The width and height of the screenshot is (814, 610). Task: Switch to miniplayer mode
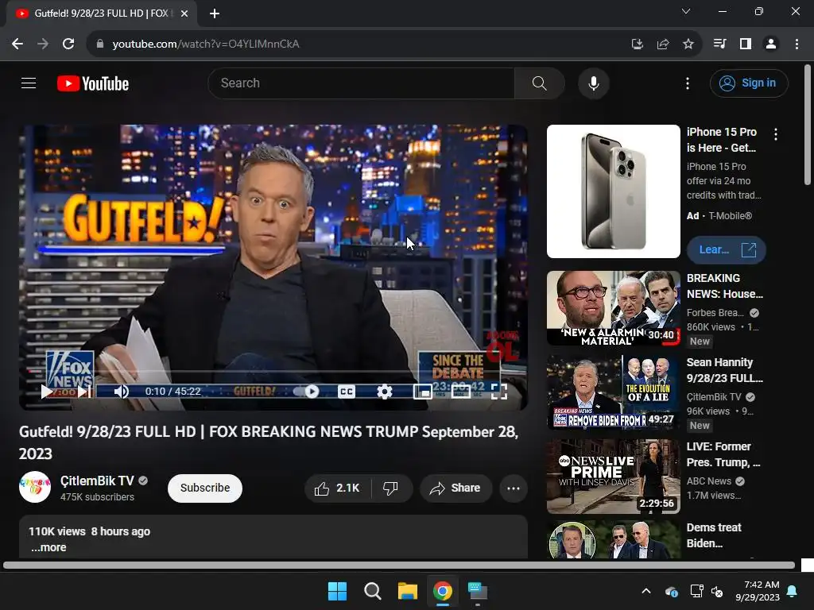point(423,392)
